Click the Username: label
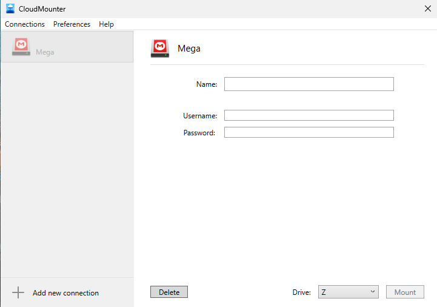The image size is (437, 307). click(200, 116)
